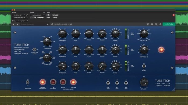Click the circular icon next to Preset label
Viewport: 188px width, 105px height.
(x=44, y=13)
